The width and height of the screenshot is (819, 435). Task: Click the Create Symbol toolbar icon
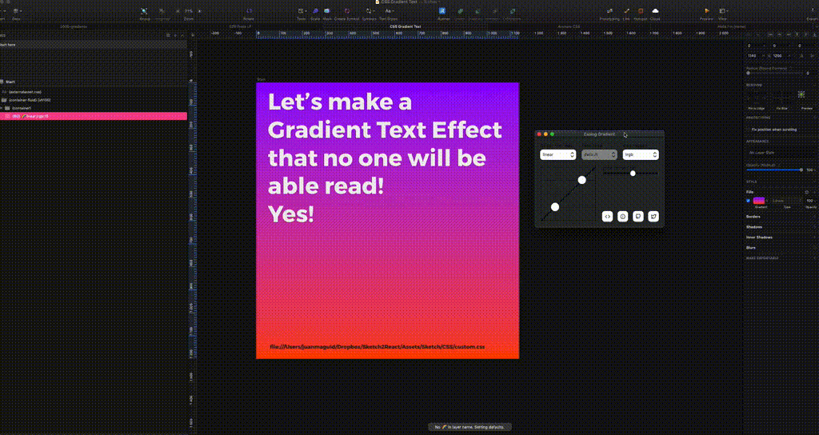(346, 11)
